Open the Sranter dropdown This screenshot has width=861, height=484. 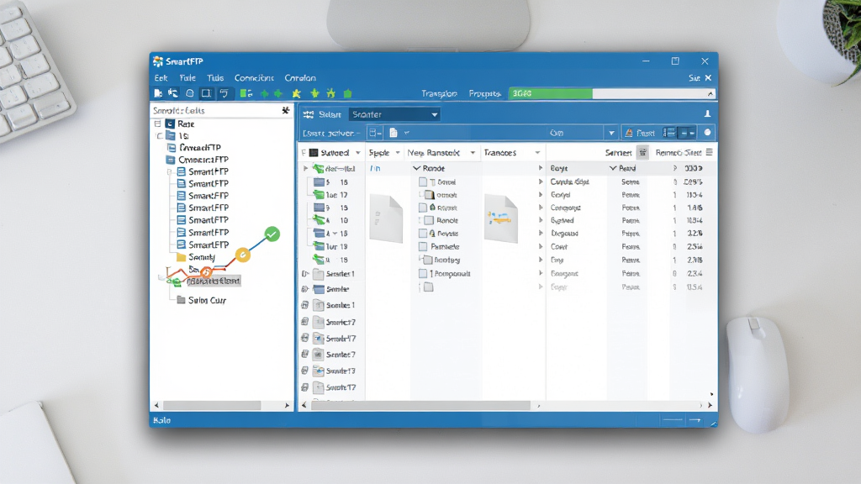pos(395,114)
